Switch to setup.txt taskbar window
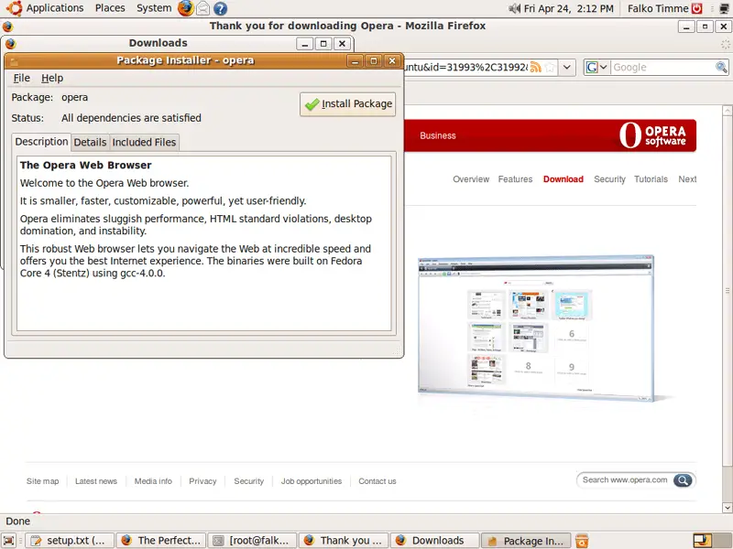Image resolution: width=733 pixels, height=549 pixels. [70, 541]
